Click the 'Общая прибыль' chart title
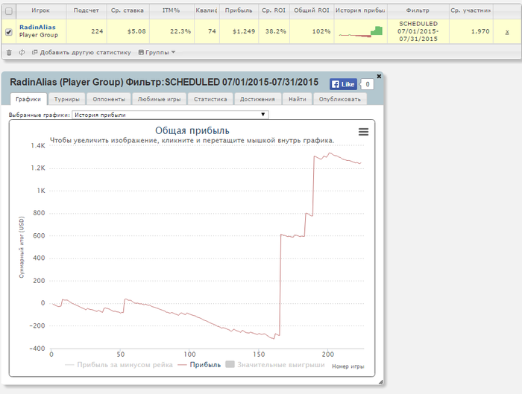The height and width of the screenshot is (394, 522). point(192,130)
